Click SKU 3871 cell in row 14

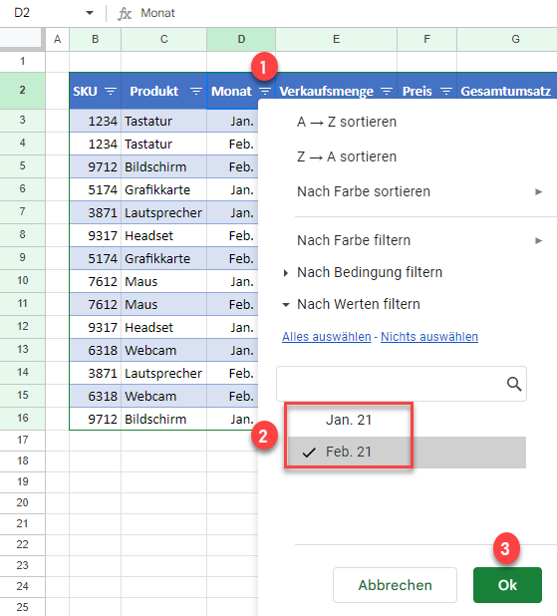coord(95,373)
